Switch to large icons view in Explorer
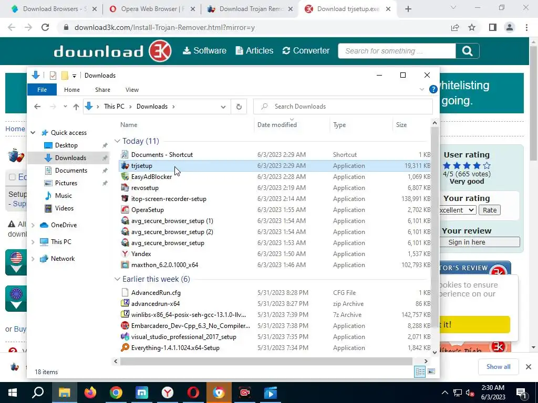The width and height of the screenshot is (538, 403). pyautogui.click(x=432, y=372)
